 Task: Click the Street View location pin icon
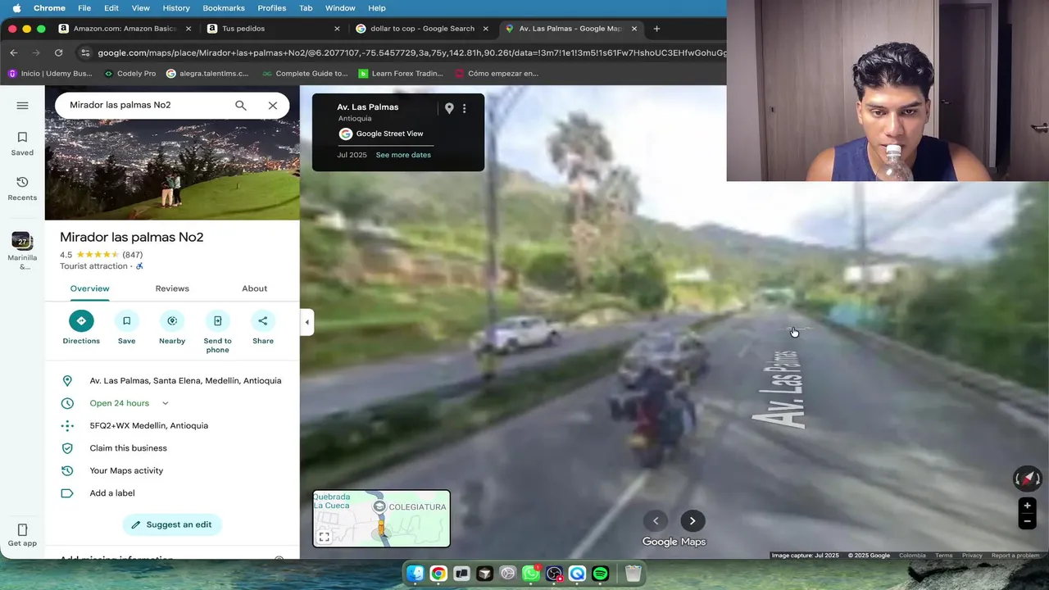click(449, 108)
